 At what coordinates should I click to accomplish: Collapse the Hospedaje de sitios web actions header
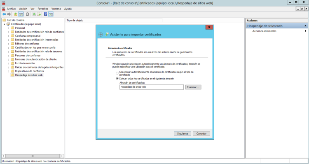[305, 26]
